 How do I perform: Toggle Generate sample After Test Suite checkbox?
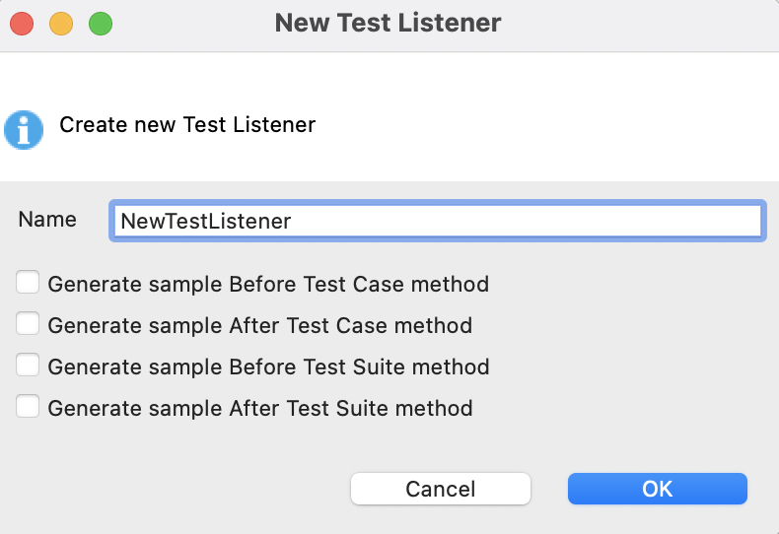pos(28,406)
